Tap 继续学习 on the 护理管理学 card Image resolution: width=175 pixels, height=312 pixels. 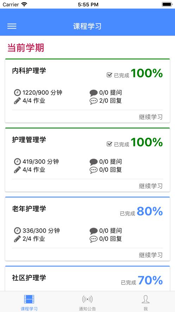(x=151, y=186)
